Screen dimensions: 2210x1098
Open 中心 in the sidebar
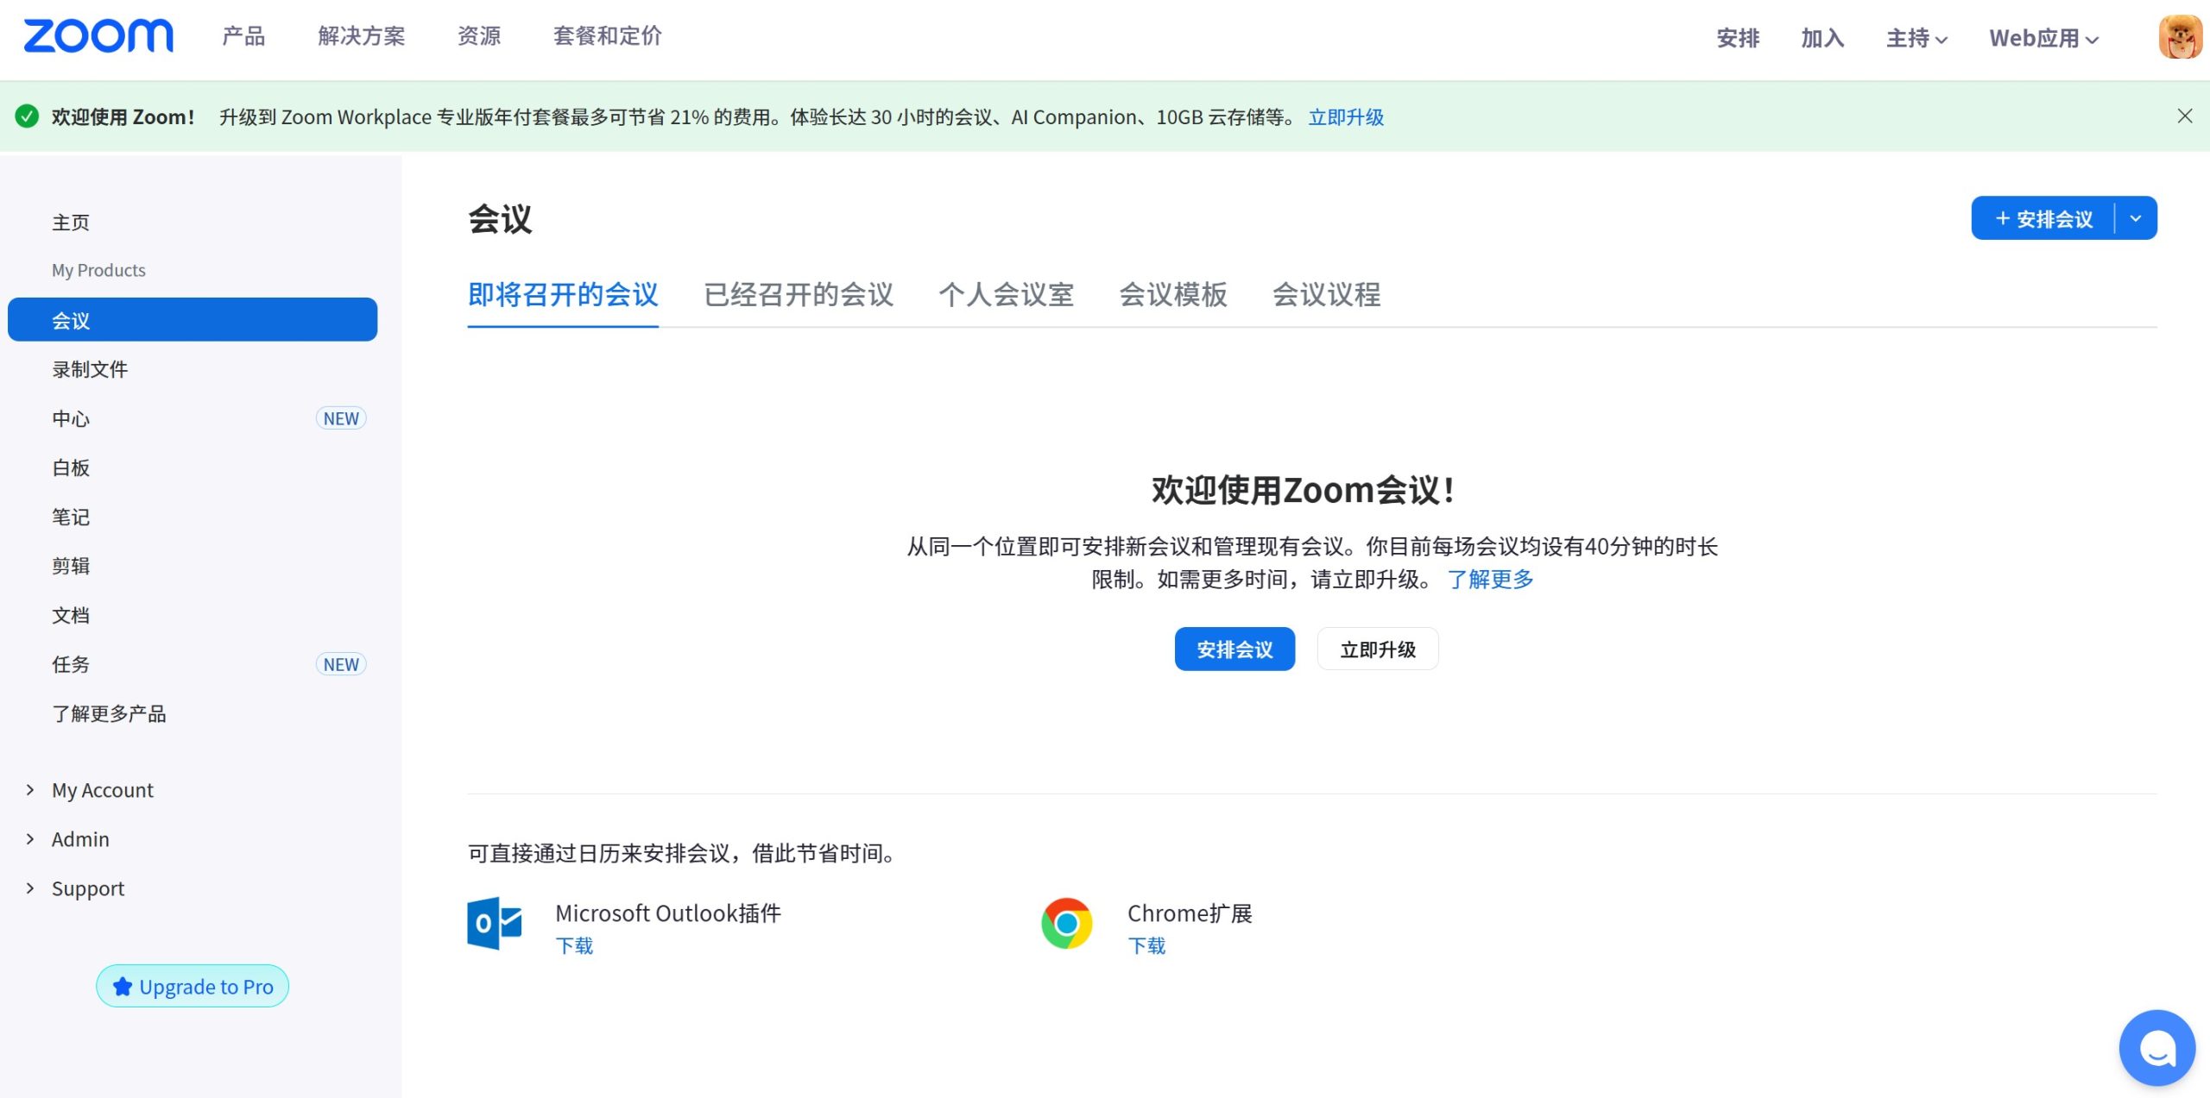(x=71, y=418)
